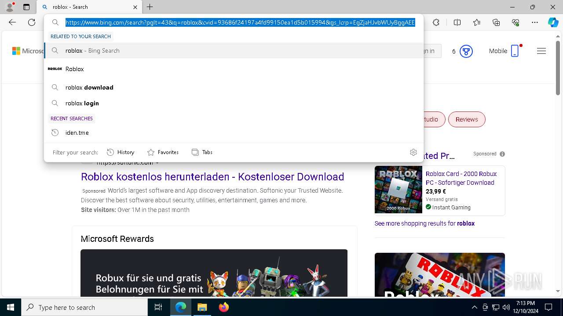
Task: Filter suggestions by Tabs
Action: 202,152
